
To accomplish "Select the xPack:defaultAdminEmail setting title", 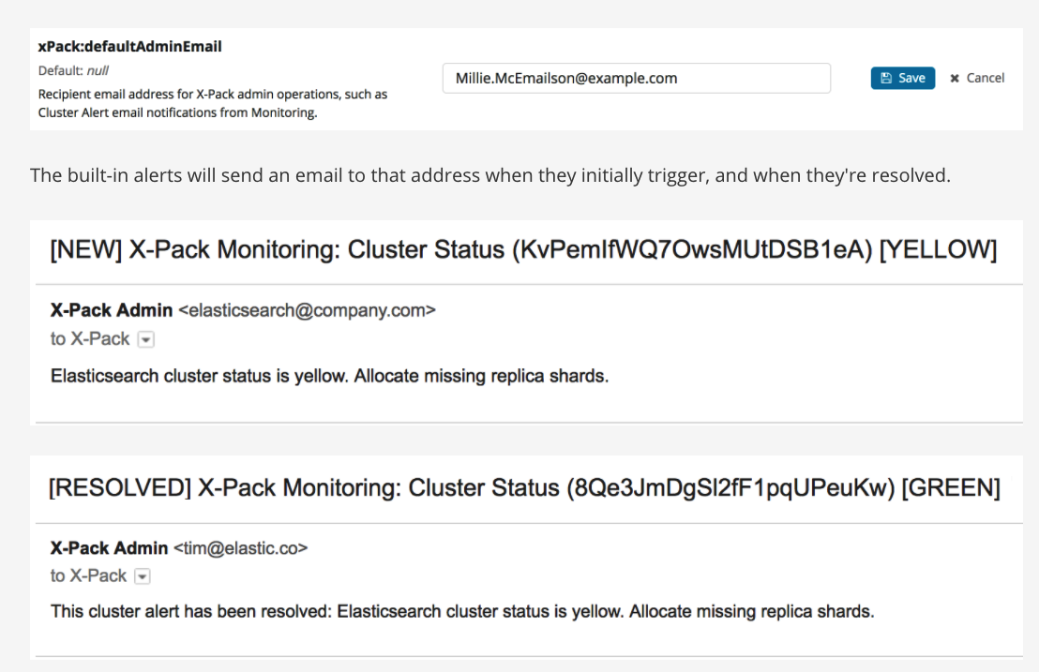I will [129, 46].
